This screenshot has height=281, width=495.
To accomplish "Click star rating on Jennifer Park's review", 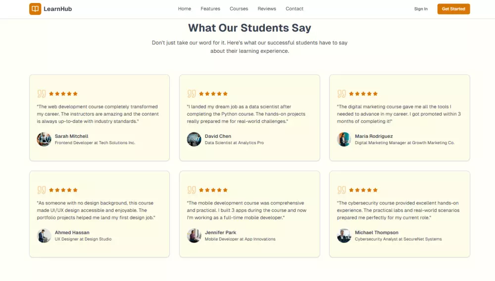I will [213, 190].
